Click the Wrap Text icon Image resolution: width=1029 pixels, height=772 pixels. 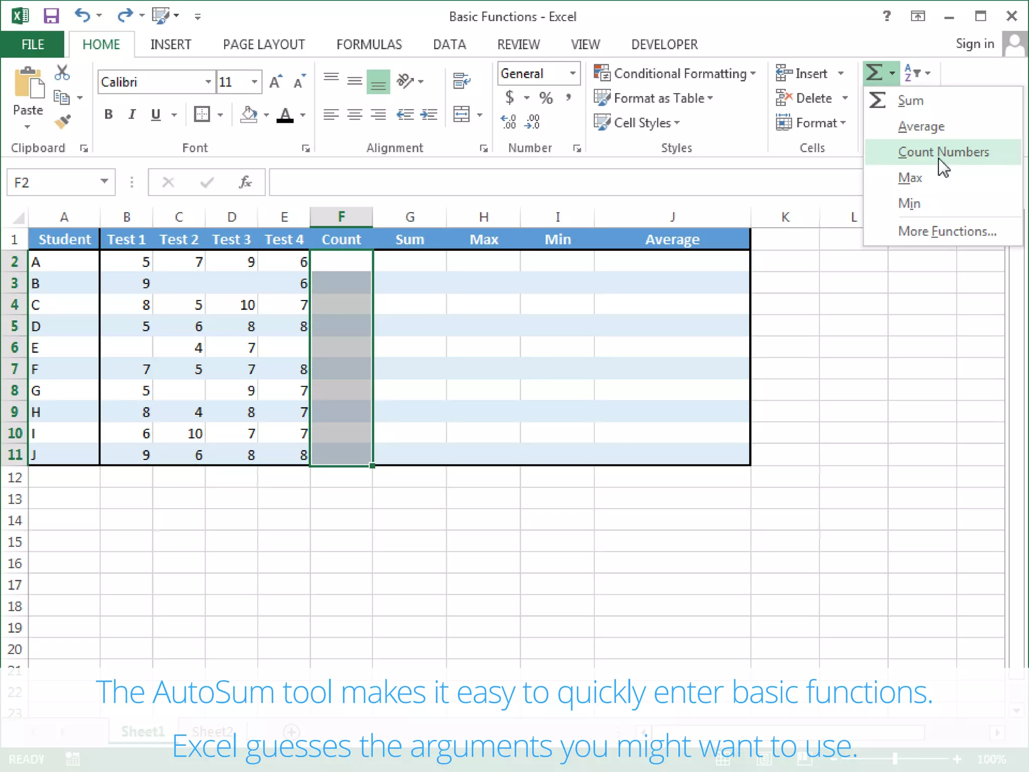[x=461, y=80]
